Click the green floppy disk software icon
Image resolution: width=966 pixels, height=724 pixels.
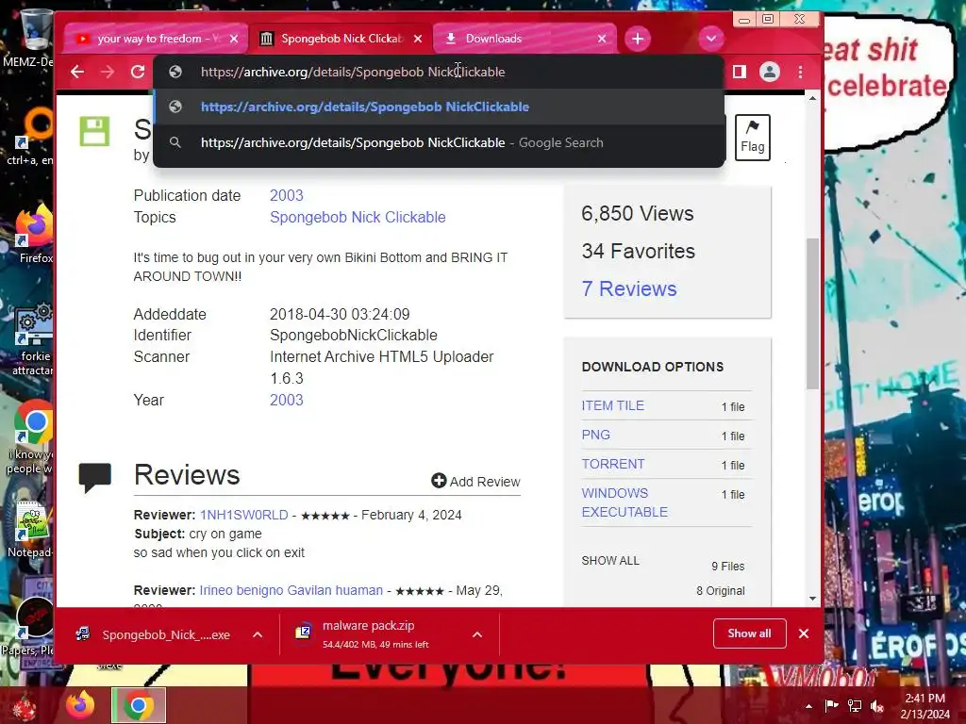[94, 131]
